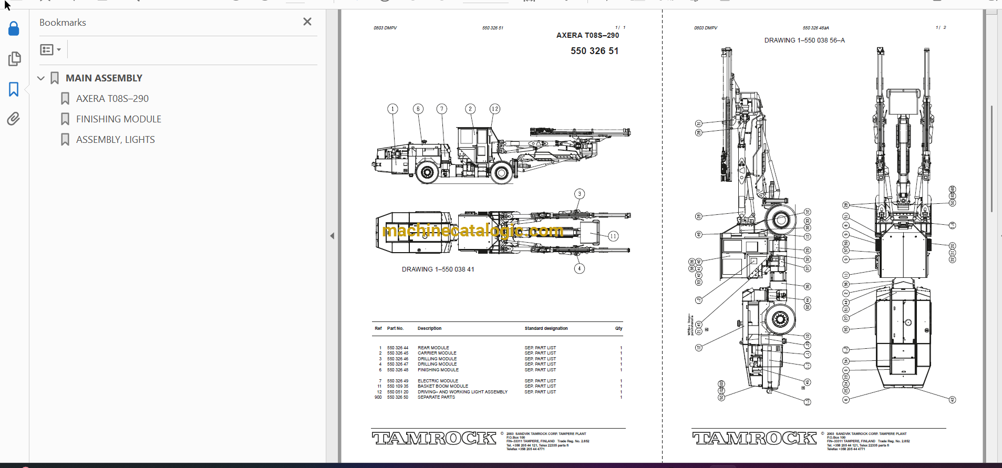Select the ELECTRIC MODULE description text
The image size is (1002, 468).
point(438,381)
